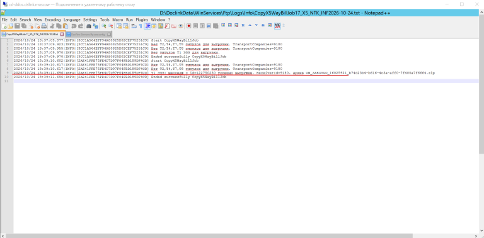Click the Close All documents icon
This screenshot has height=238, width=484.
(x=37, y=26)
